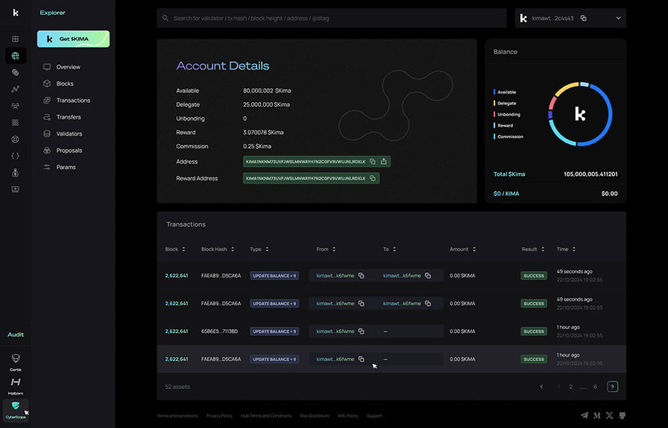Viewport: 668px width, 428px height.
Task: Open Transactions in Explorer menu
Action: (67, 101)
